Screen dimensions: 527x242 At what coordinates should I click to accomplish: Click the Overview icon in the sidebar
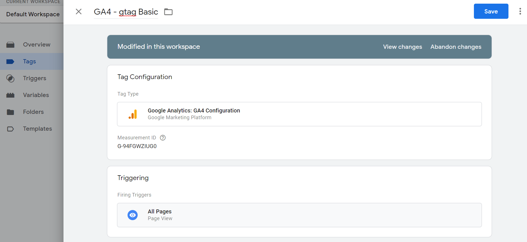click(x=10, y=45)
